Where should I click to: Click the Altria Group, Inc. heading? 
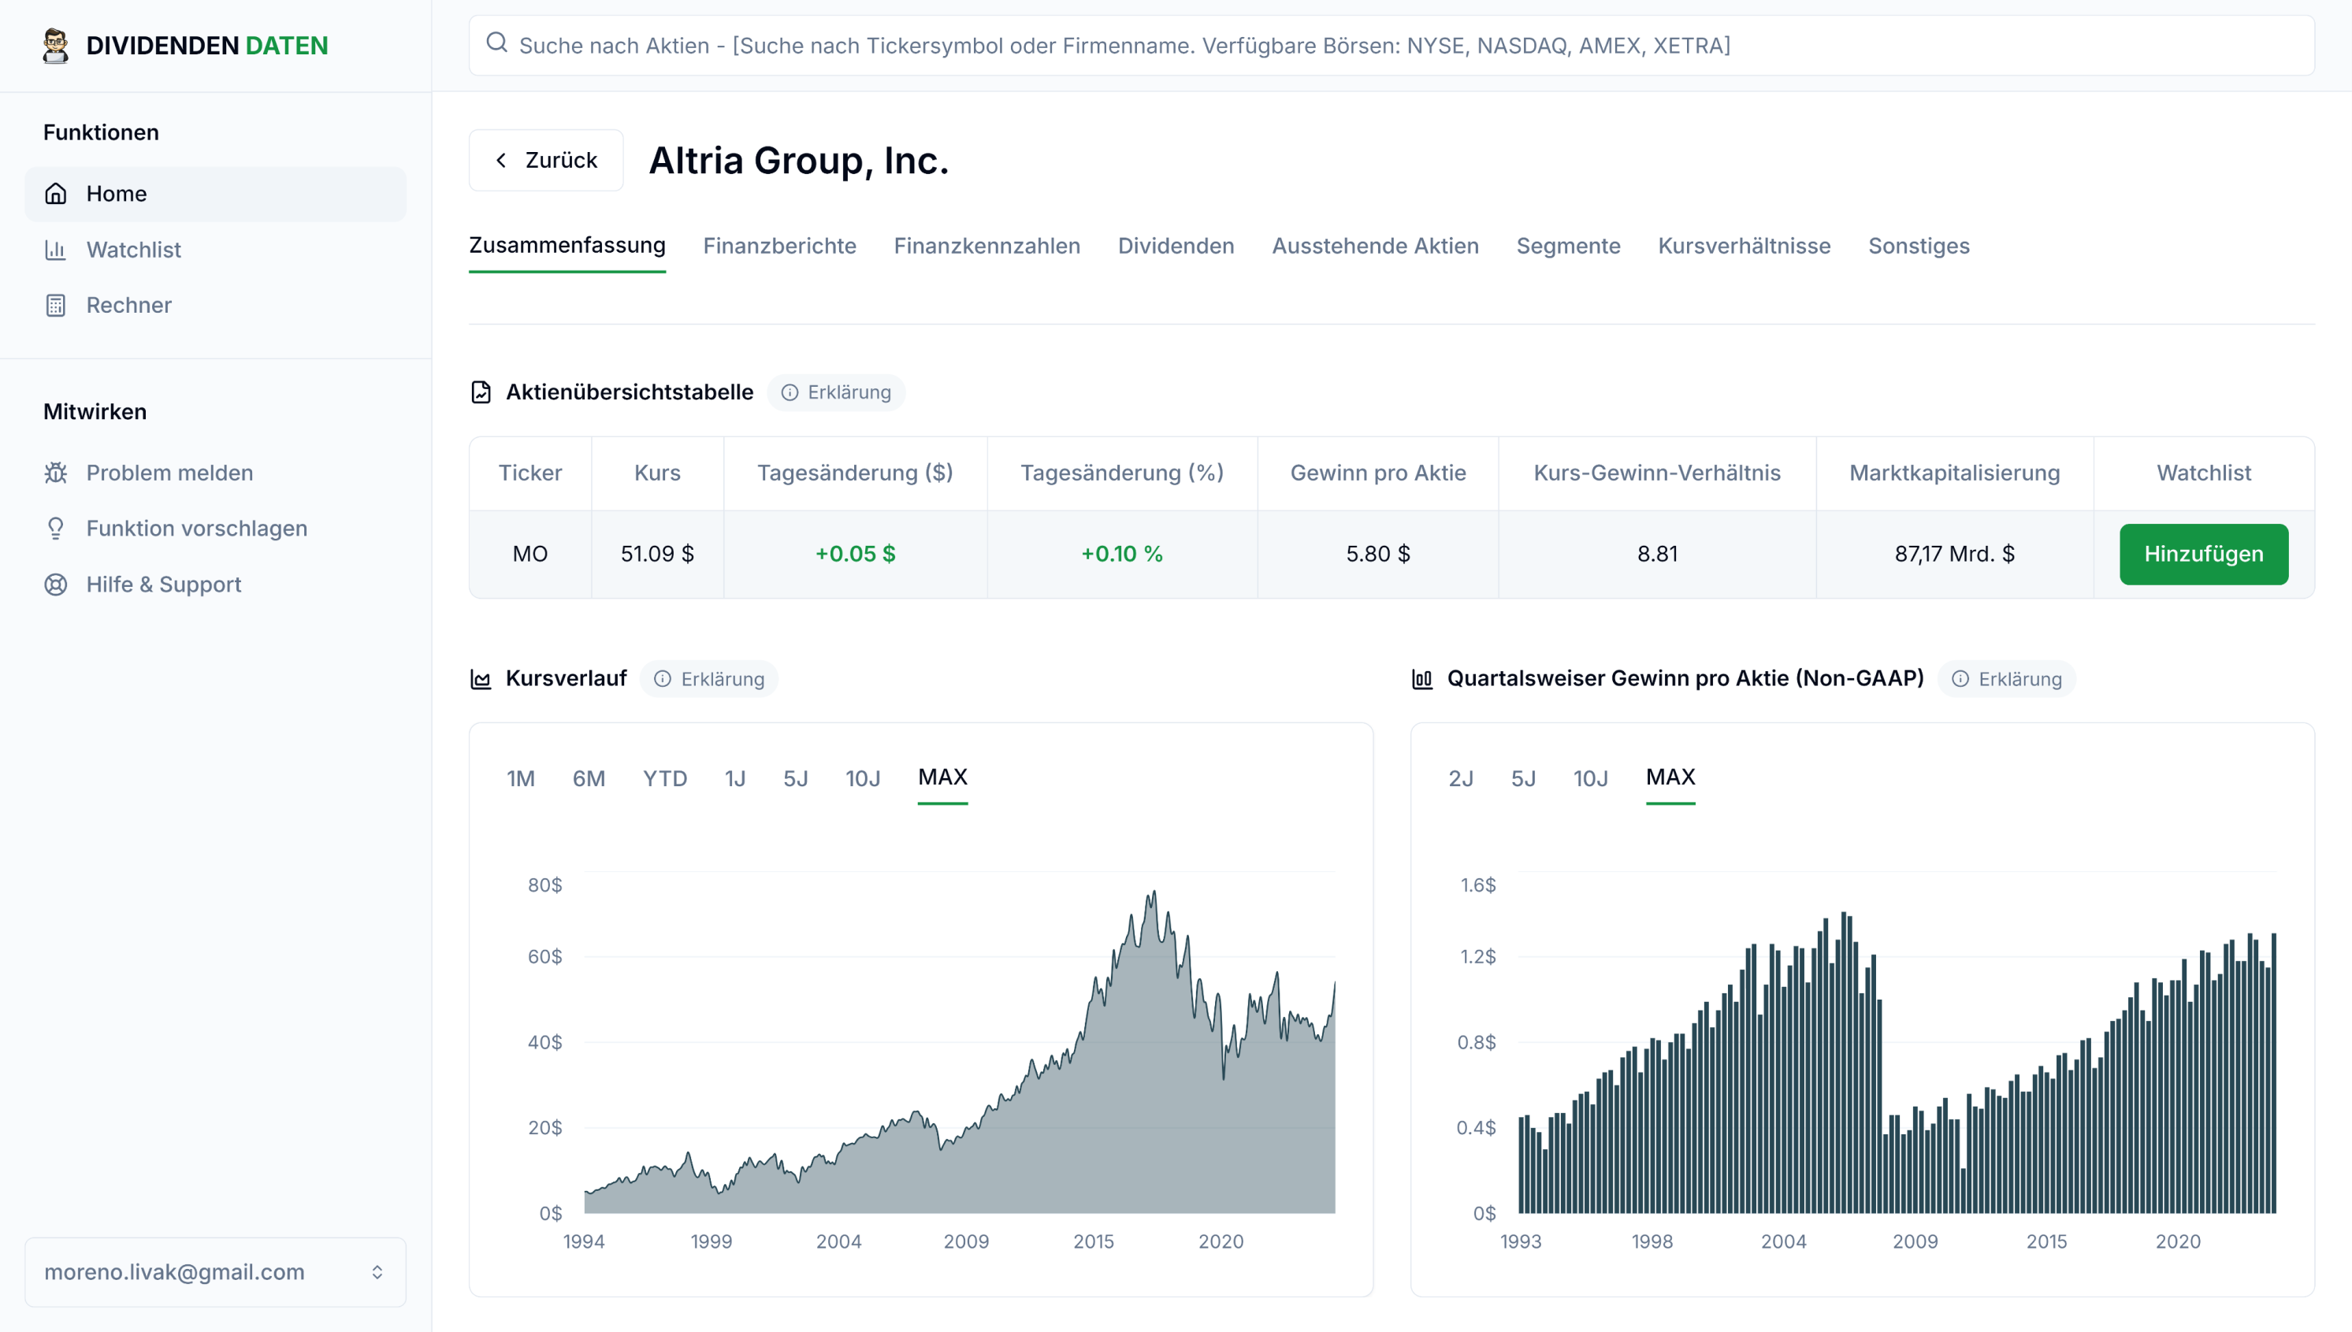pyautogui.click(x=799, y=161)
